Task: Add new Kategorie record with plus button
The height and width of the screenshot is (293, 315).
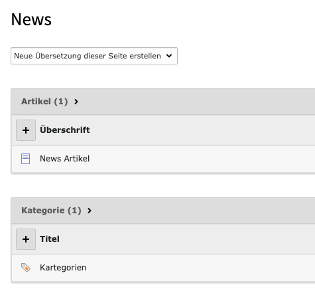Action: 26,239
